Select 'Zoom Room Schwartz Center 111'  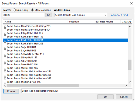25,54
